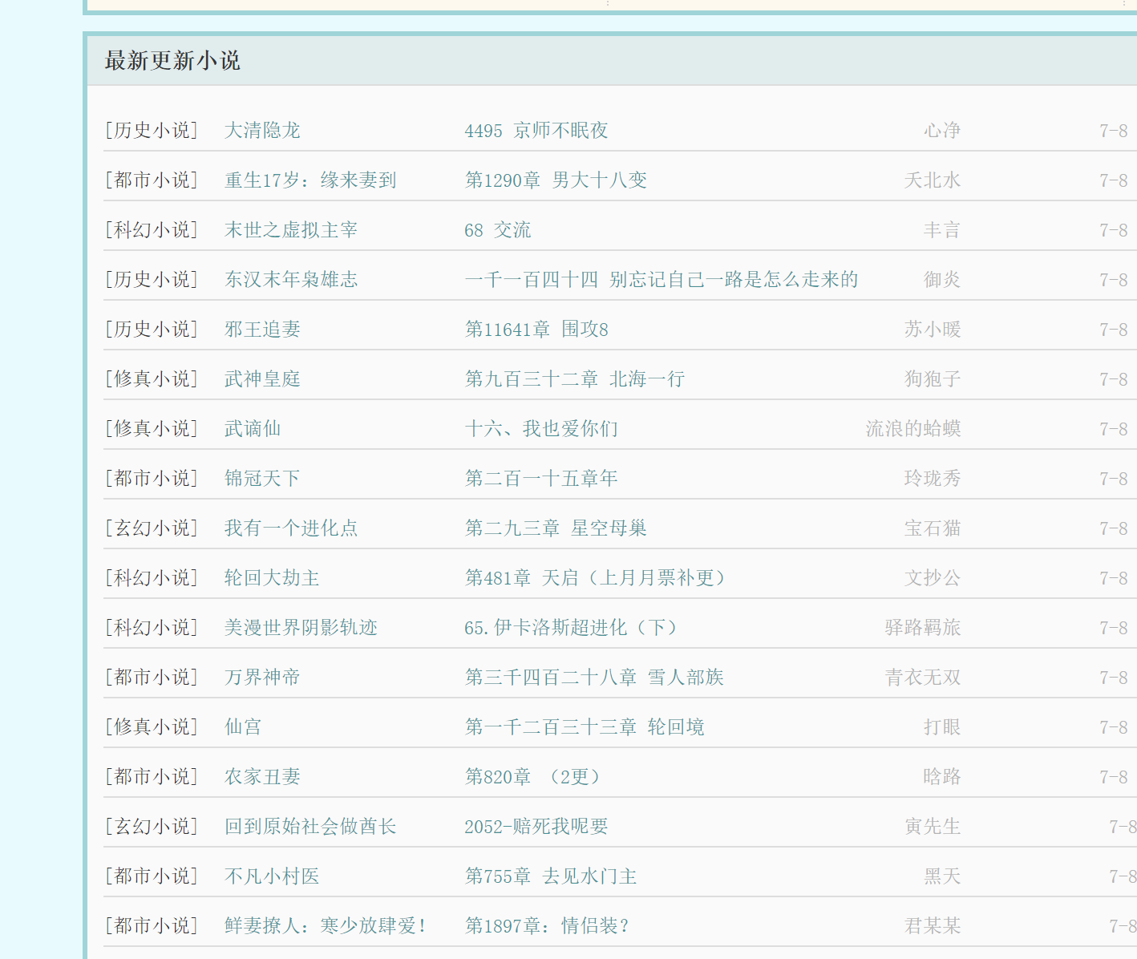Click the author name 流浪的蛤蟆

913,429
